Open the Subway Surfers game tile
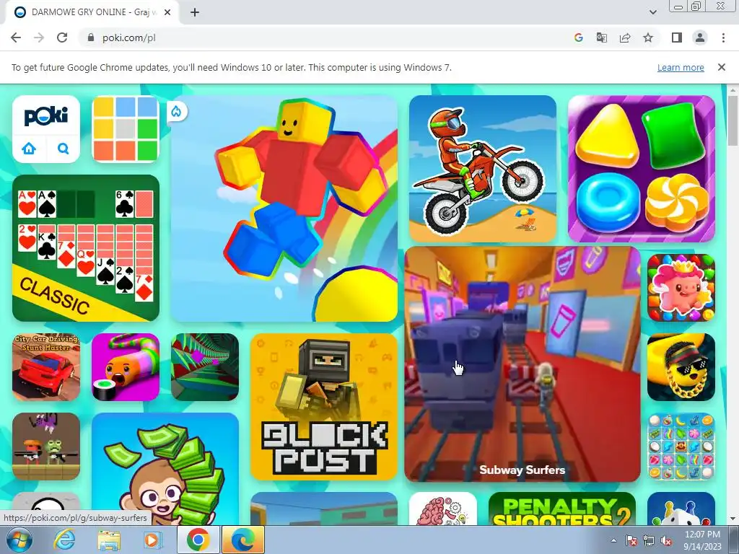Image resolution: width=739 pixels, height=554 pixels. point(522,364)
